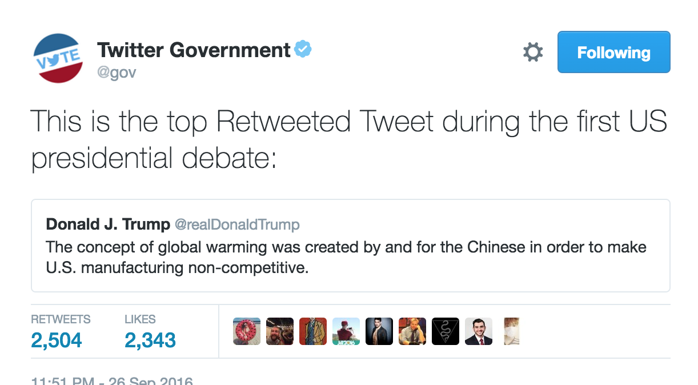Click the watermelon pool float avatar

[x=247, y=331]
